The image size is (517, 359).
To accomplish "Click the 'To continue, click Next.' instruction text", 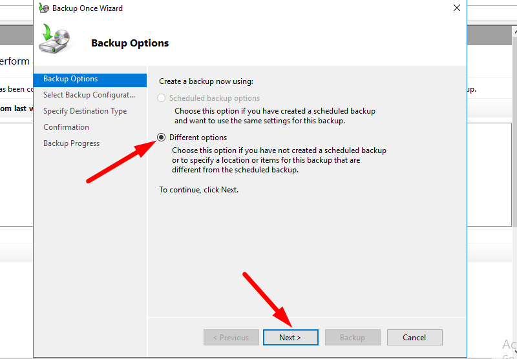I will (x=198, y=190).
